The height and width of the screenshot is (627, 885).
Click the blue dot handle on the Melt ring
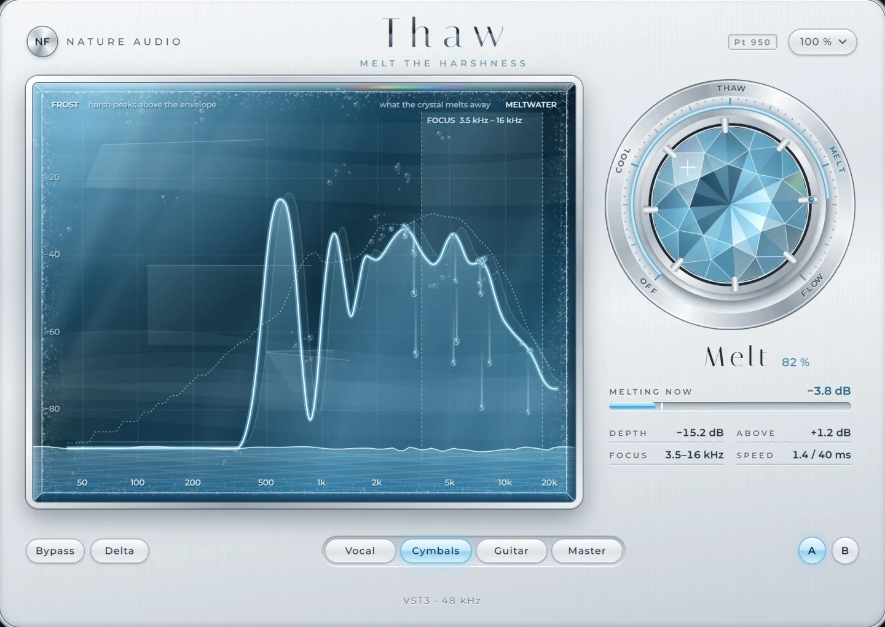tap(811, 200)
